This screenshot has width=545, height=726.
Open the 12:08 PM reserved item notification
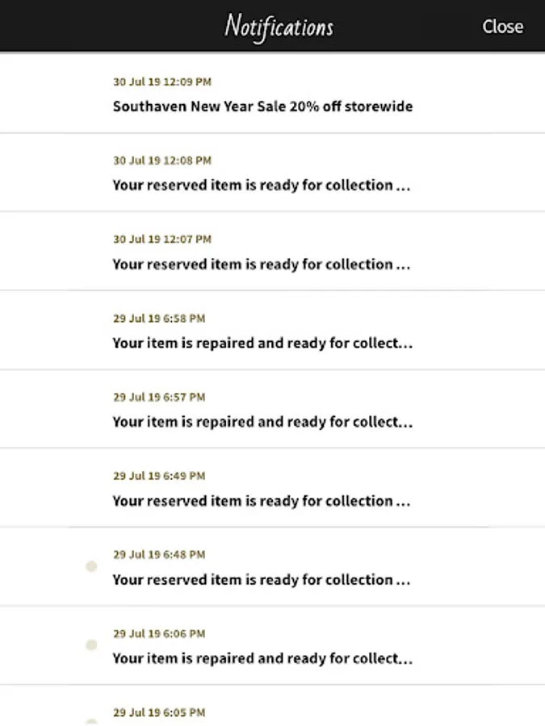click(x=262, y=185)
